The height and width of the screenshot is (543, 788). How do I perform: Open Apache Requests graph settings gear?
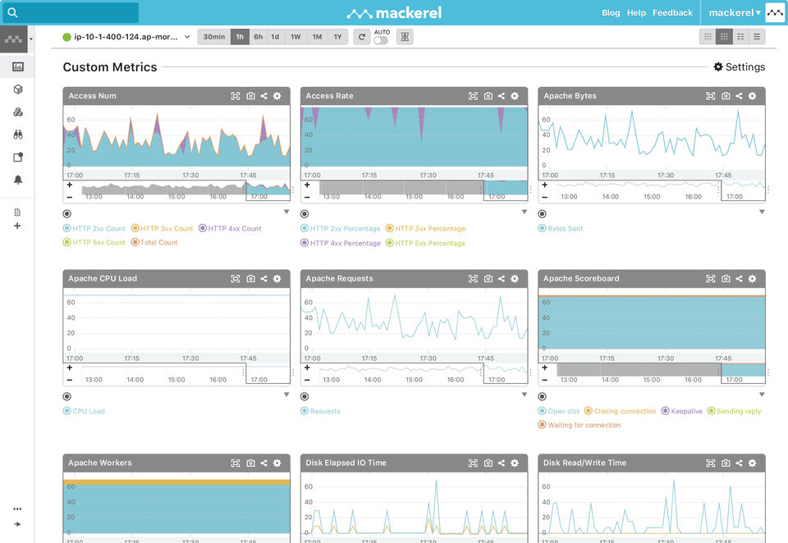coord(515,279)
